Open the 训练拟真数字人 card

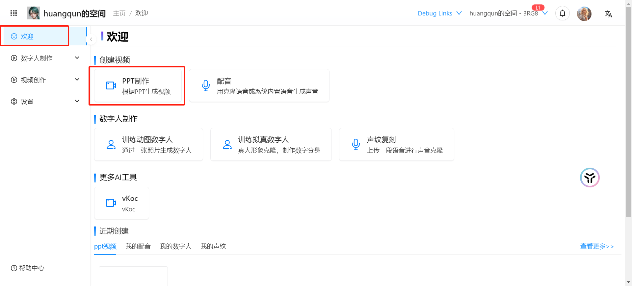271,145
